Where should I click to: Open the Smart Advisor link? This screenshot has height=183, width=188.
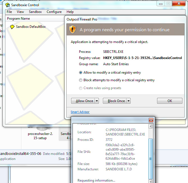coord(80,112)
